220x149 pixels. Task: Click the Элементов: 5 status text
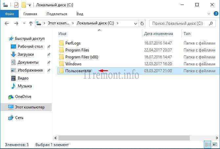(17, 145)
